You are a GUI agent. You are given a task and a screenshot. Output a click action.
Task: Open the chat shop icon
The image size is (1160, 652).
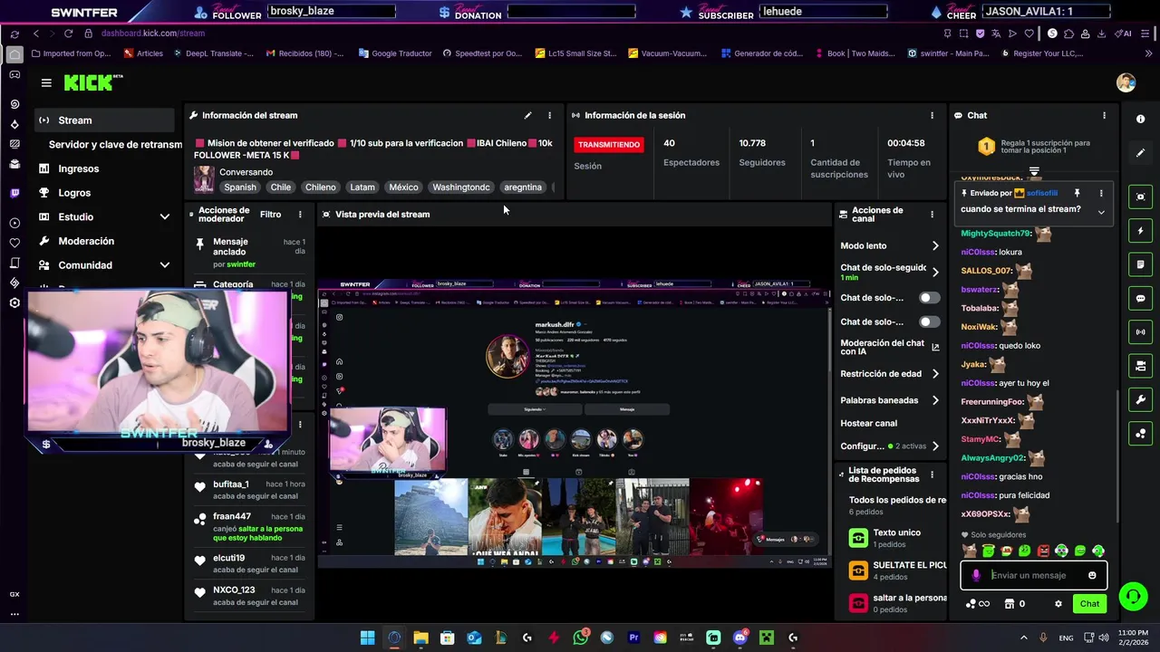click(1009, 604)
